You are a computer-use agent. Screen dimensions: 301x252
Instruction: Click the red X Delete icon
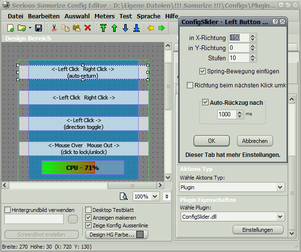[x=88, y=28]
